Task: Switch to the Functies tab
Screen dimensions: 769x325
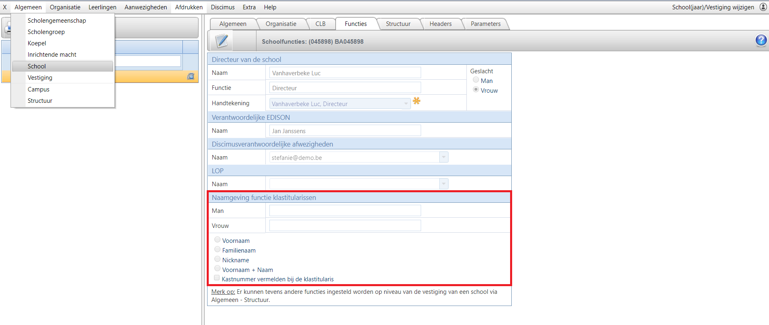Action: (x=356, y=24)
